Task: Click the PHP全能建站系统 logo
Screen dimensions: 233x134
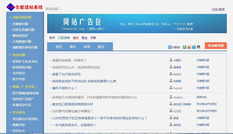Action: tap(24, 7)
